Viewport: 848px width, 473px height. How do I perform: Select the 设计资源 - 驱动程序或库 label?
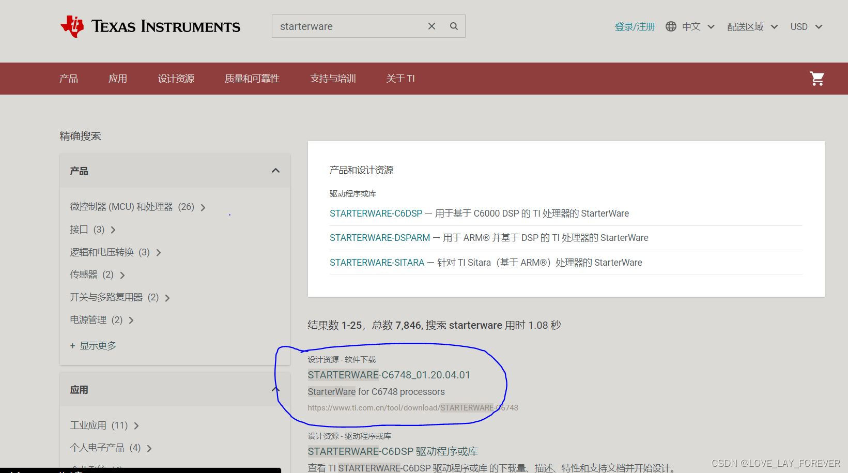(349, 436)
